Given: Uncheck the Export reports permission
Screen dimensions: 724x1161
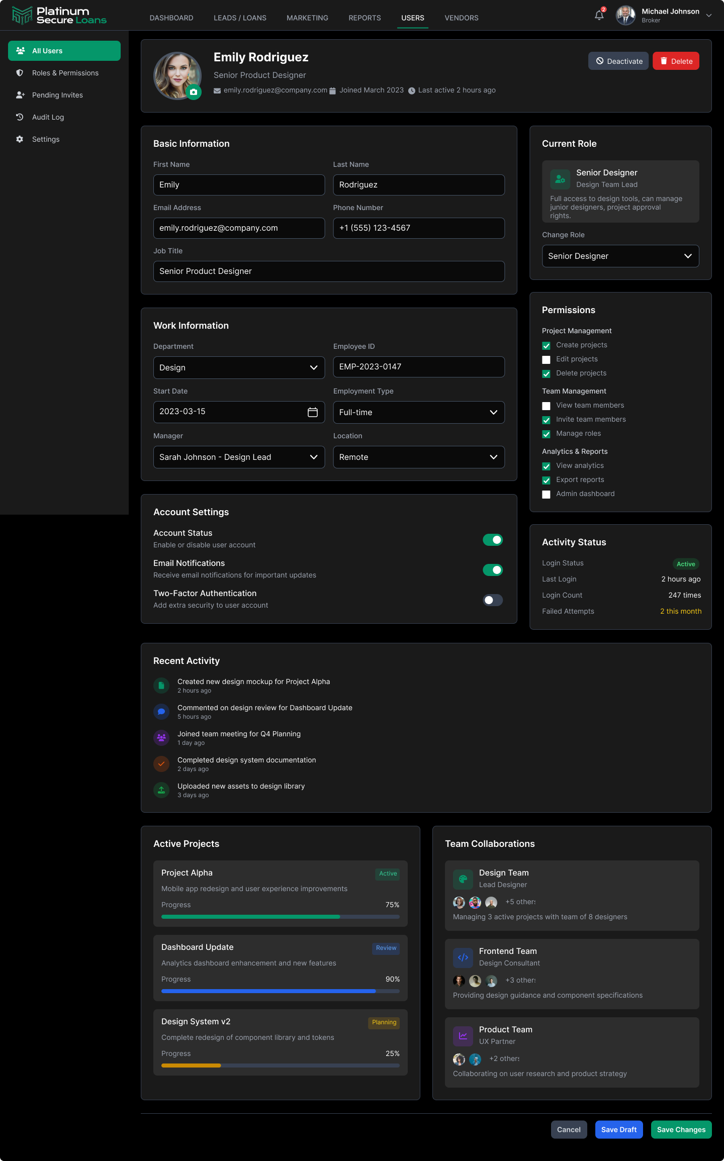Looking at the screenshot, I should [546, 480].
